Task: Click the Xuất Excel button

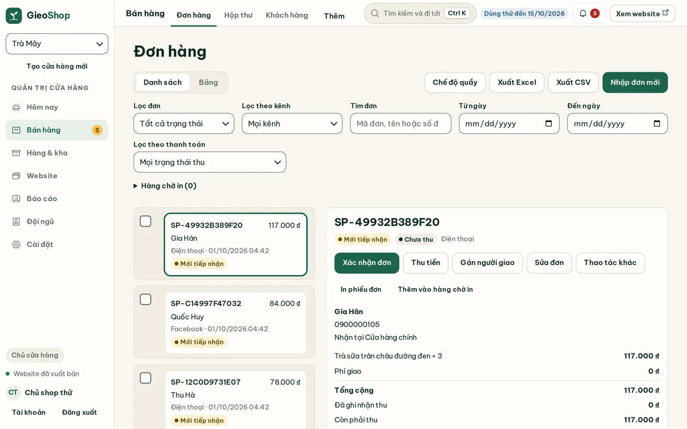Action: point(517,82)
